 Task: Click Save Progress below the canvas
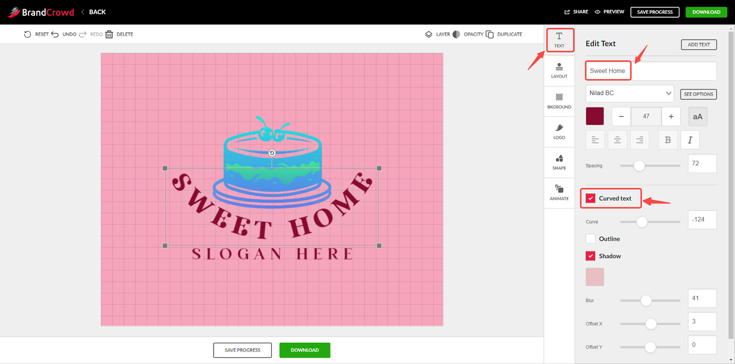coord(242,350)
